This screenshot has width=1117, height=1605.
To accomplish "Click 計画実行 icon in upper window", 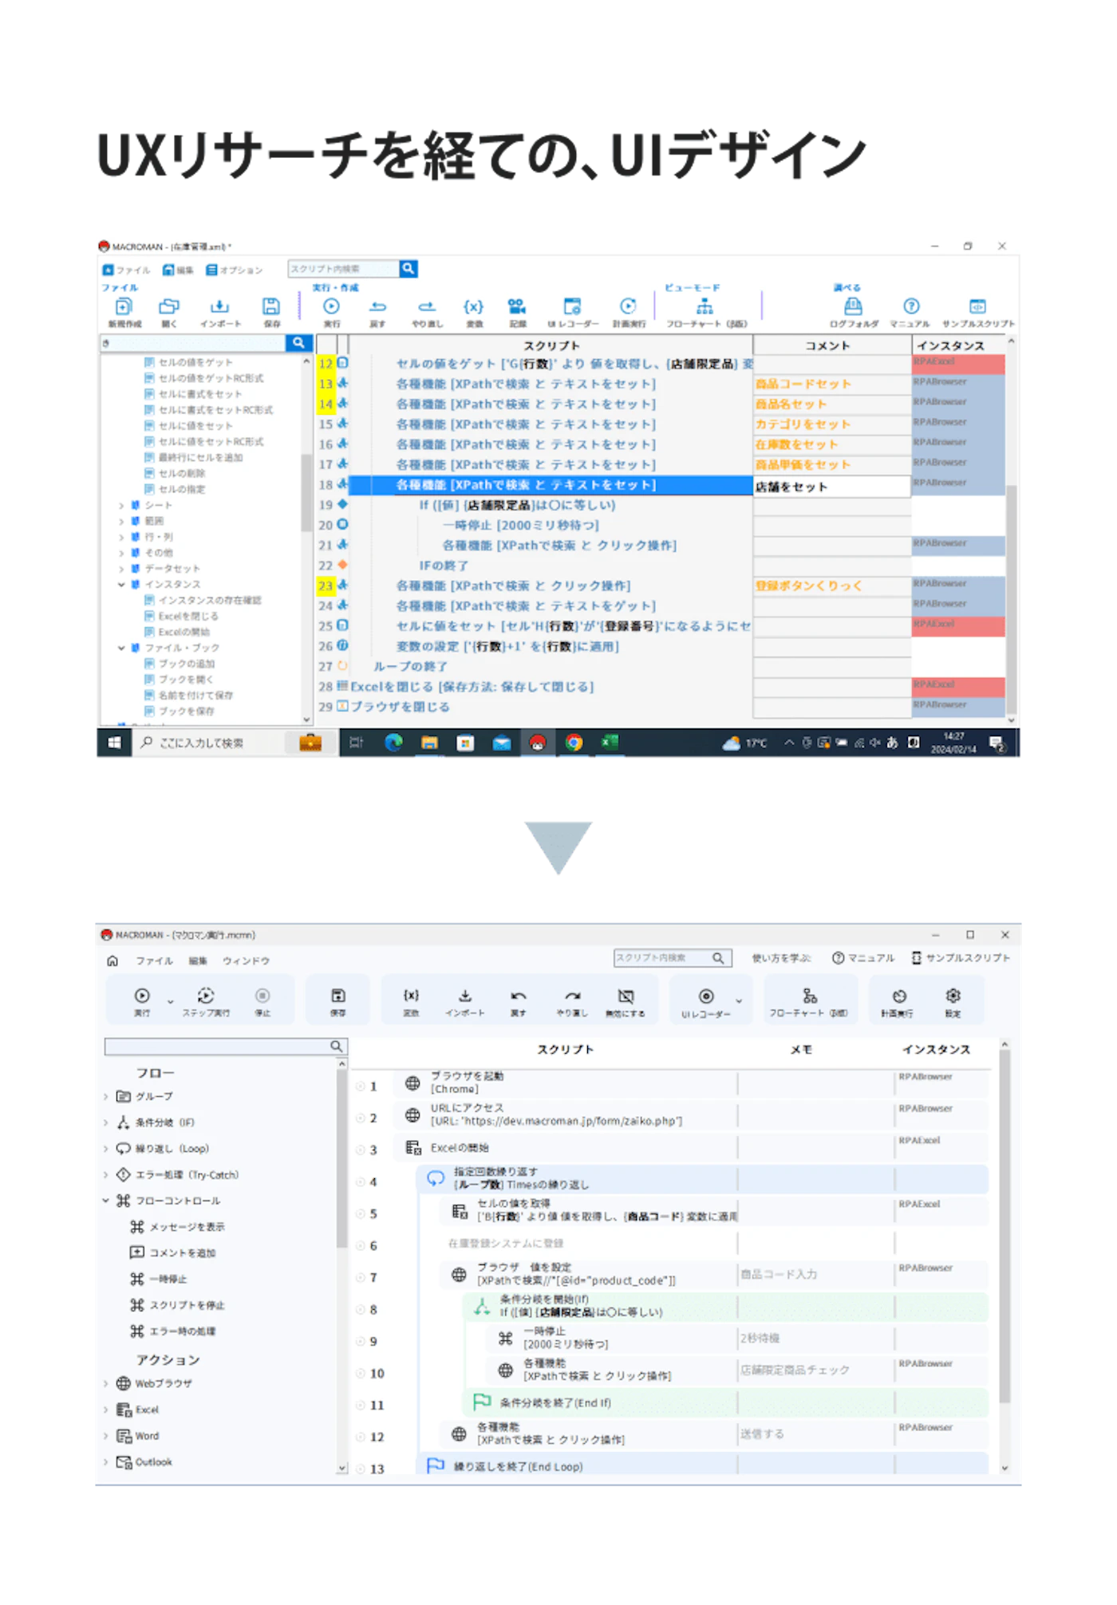I will click(x=628, y=306).
